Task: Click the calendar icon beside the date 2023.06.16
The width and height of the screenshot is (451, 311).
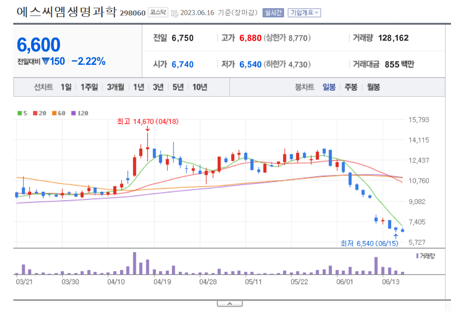Action: coord(174,13)
